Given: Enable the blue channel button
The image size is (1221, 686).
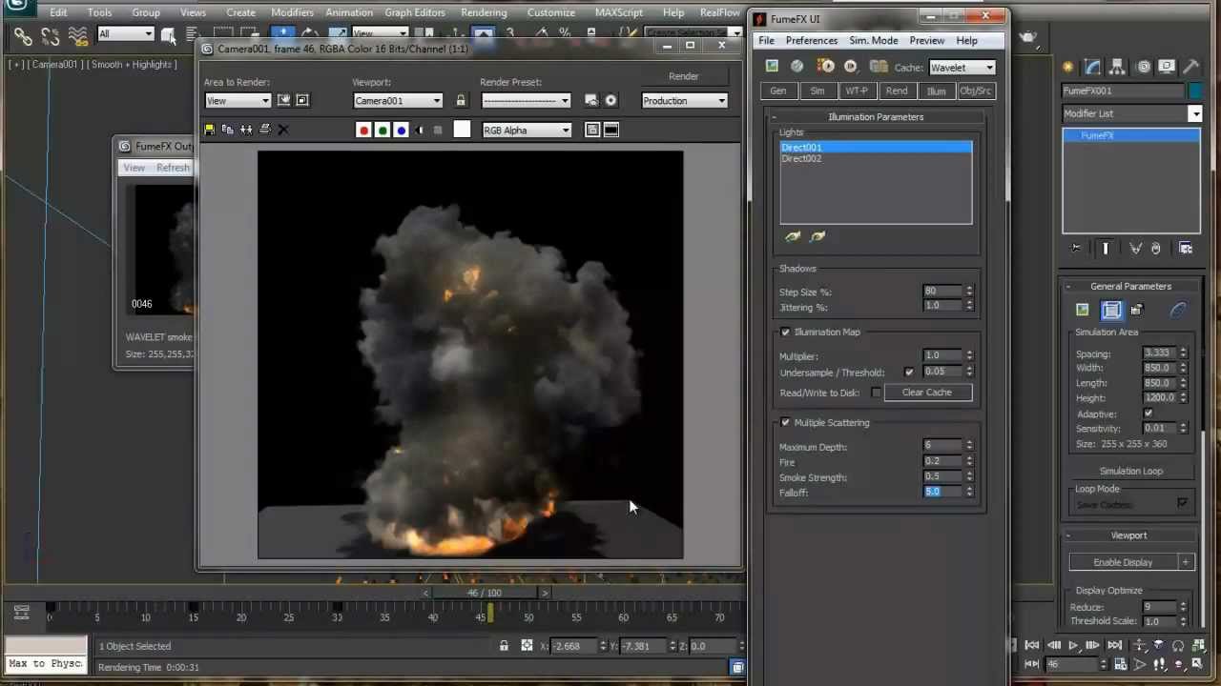Looking at the screenshot, I should click(x=401, y=131).
